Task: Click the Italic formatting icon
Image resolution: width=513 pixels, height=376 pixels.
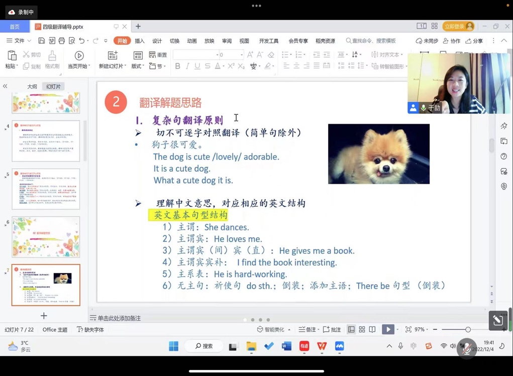Action: click(x=187, y=66)
